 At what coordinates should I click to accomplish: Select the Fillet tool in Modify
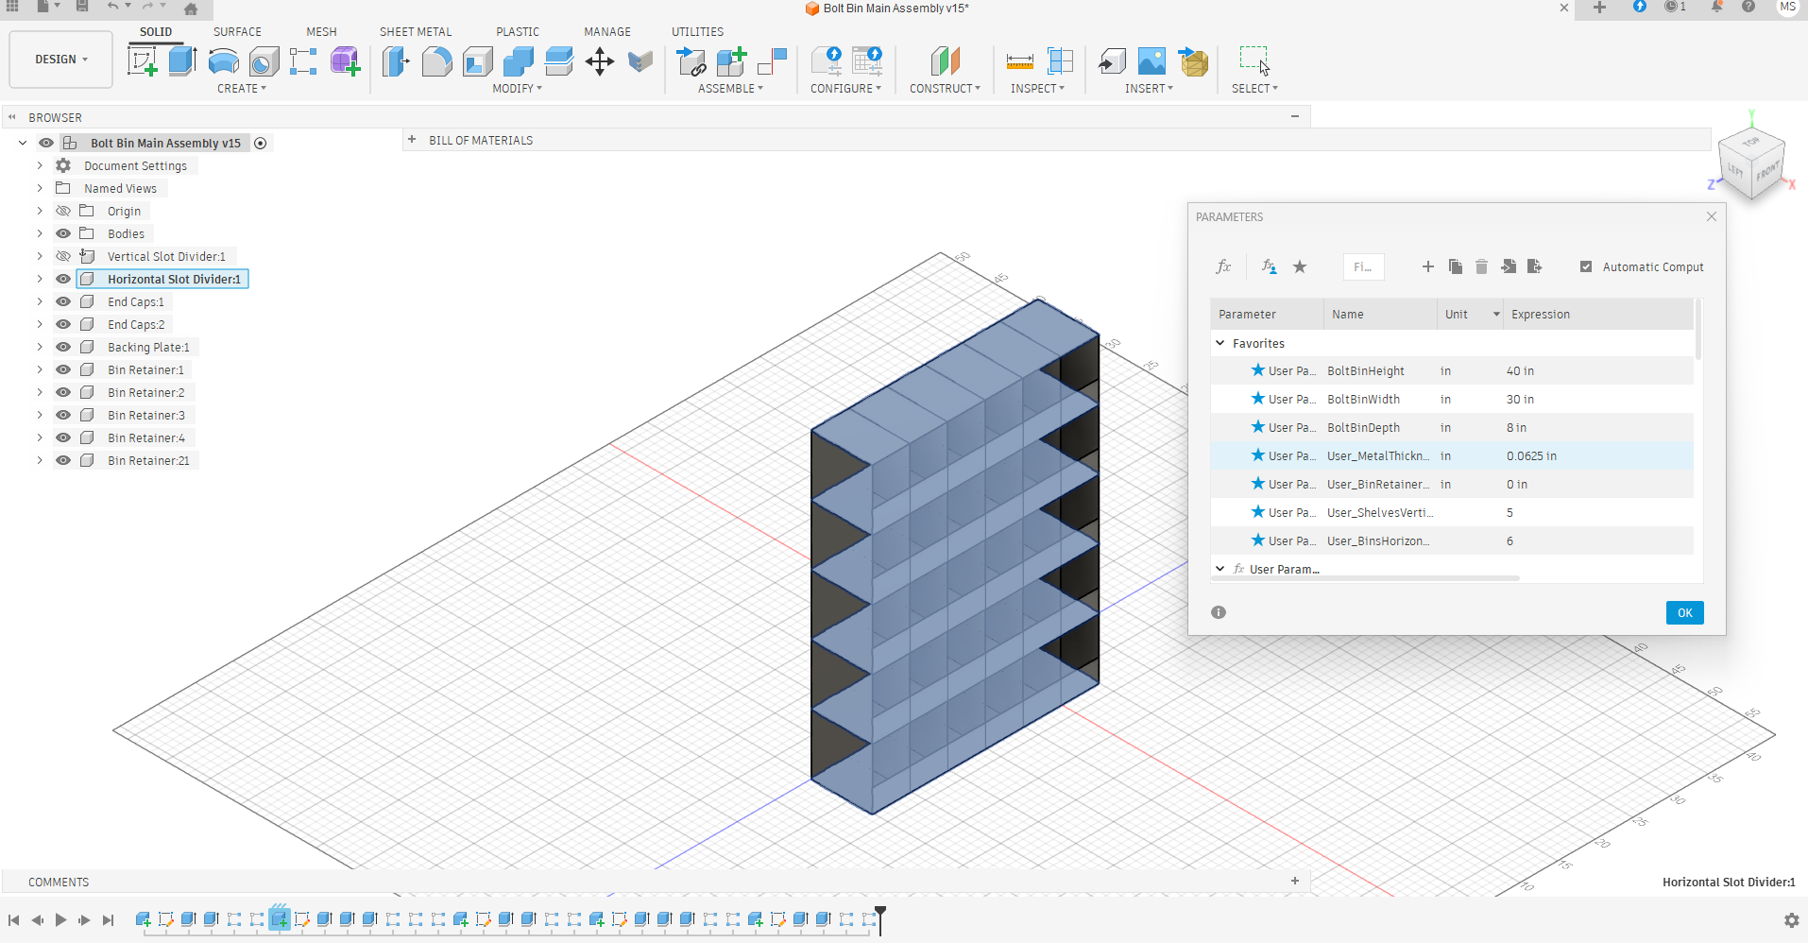(436, 60)
